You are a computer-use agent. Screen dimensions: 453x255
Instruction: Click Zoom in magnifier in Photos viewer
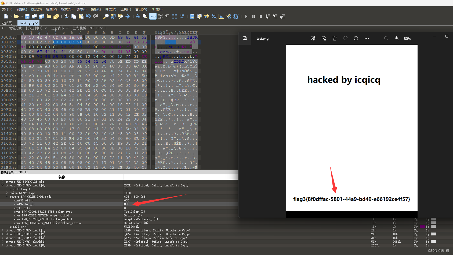click(397, 38)
